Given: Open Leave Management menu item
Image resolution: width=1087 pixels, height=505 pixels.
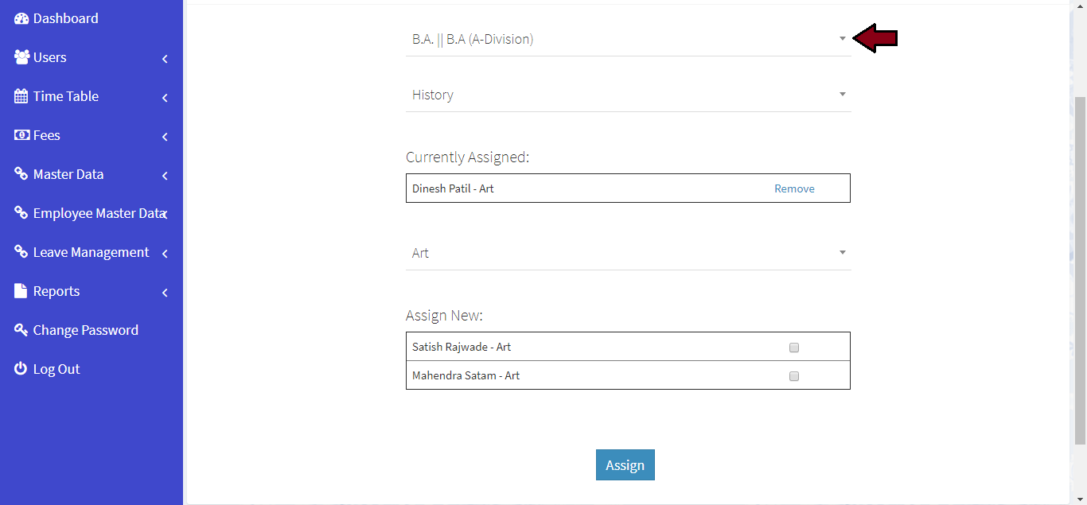Looking at the screenshot, I should click(91, 252).
